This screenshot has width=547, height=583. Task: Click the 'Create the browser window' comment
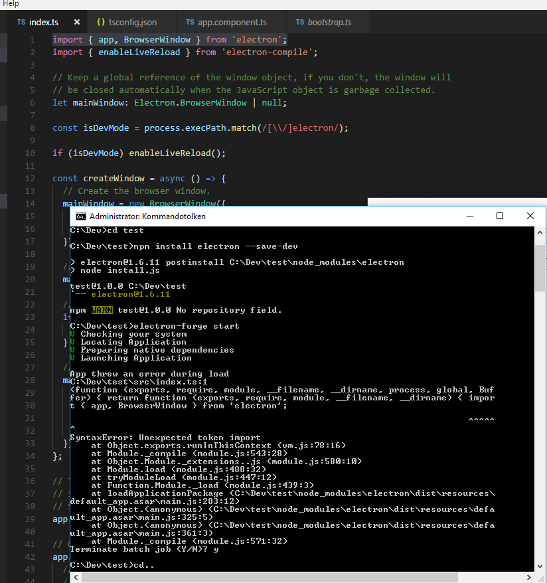[x=136, y=191]
